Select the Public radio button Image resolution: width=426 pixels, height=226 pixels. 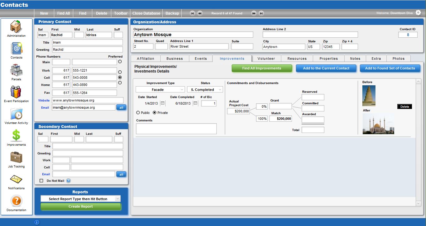point(138,113)
